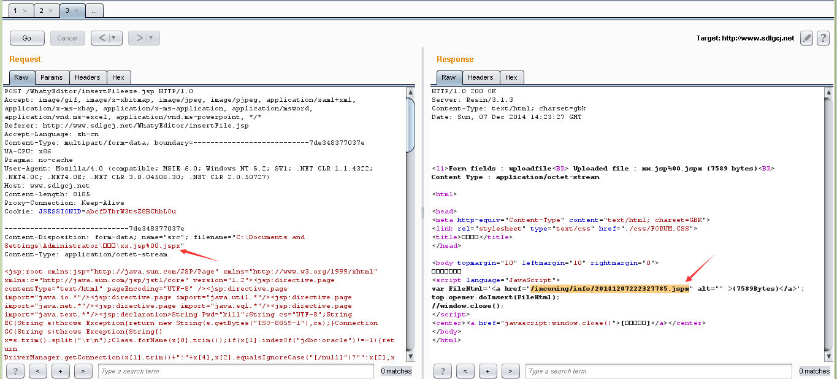Screen dimensions: 837x379
Task: Click the Referer header line in request
Action: click(126, 126)
